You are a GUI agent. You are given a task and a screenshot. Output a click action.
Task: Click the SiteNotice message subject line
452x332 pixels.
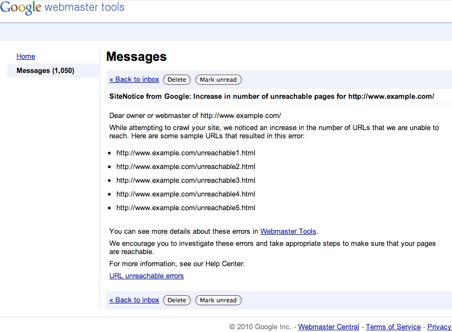271,97
